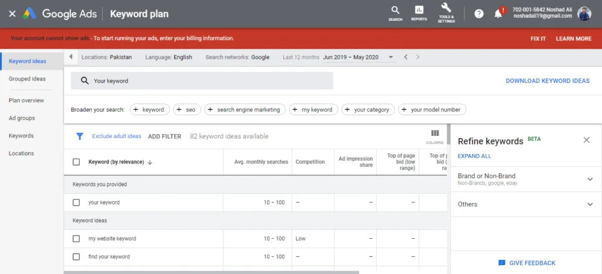Click DOWNLOAD KEYWORD IDEAS
This screenshot has width=602, height=274.
(x=547, y=81)
